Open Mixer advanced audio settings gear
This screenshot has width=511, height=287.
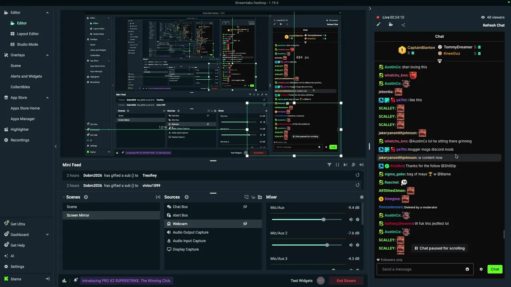[362, 197]
